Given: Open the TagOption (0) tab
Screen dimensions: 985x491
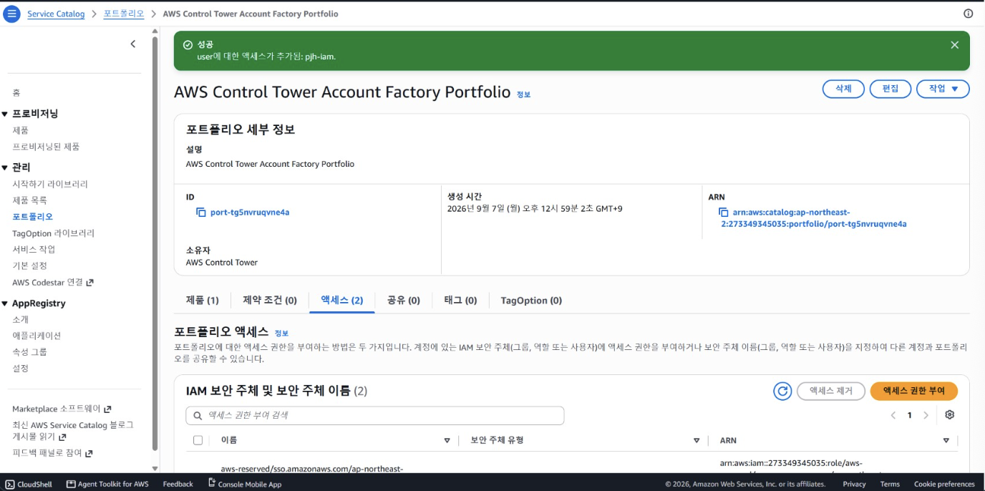Looking at the screenshot, I should pyautogui.click(x=531, y=301).
